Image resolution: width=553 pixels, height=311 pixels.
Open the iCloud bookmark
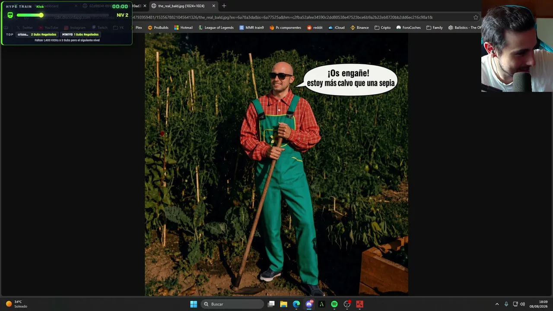[x=336, y=28]
